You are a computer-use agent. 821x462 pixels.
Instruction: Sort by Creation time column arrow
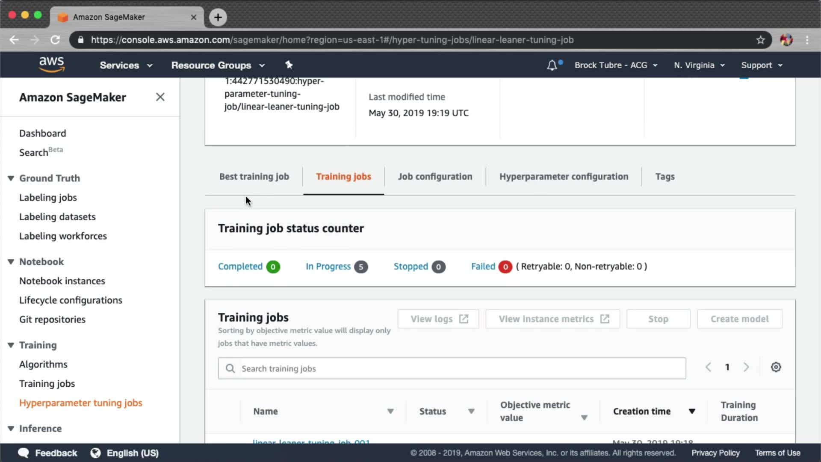point(691,412)
